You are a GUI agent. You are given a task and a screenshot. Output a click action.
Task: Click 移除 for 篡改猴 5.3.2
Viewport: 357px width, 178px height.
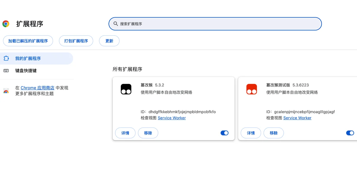pyautogui.click(x=148, y=133)
